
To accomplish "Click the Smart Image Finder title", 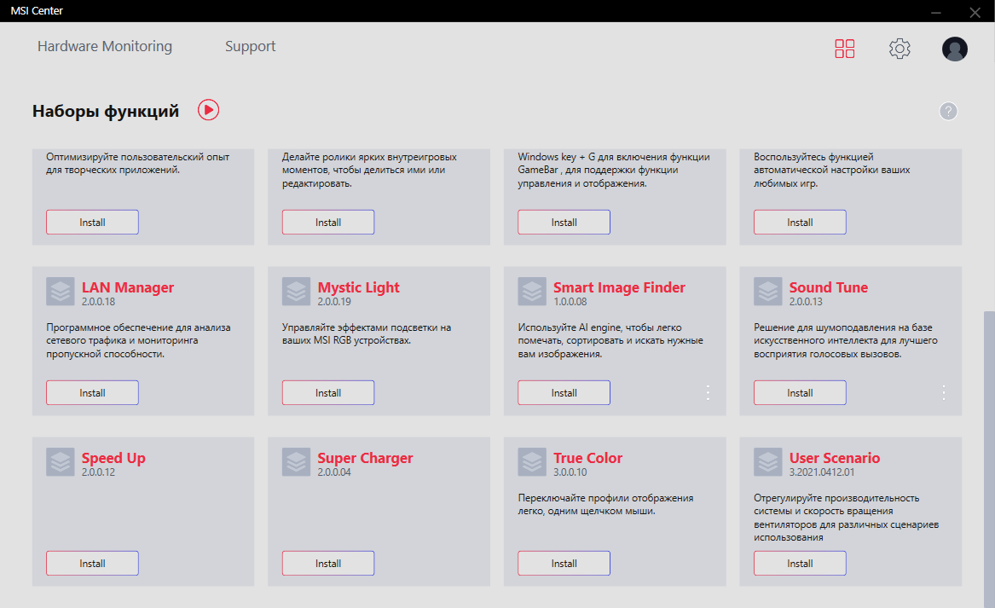I will tap(619, 287).
